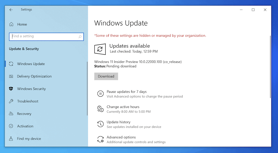The height and width of the screenshot is (153, 278).
Task: Click the Update & Security section heading
Action: point(24,49)
